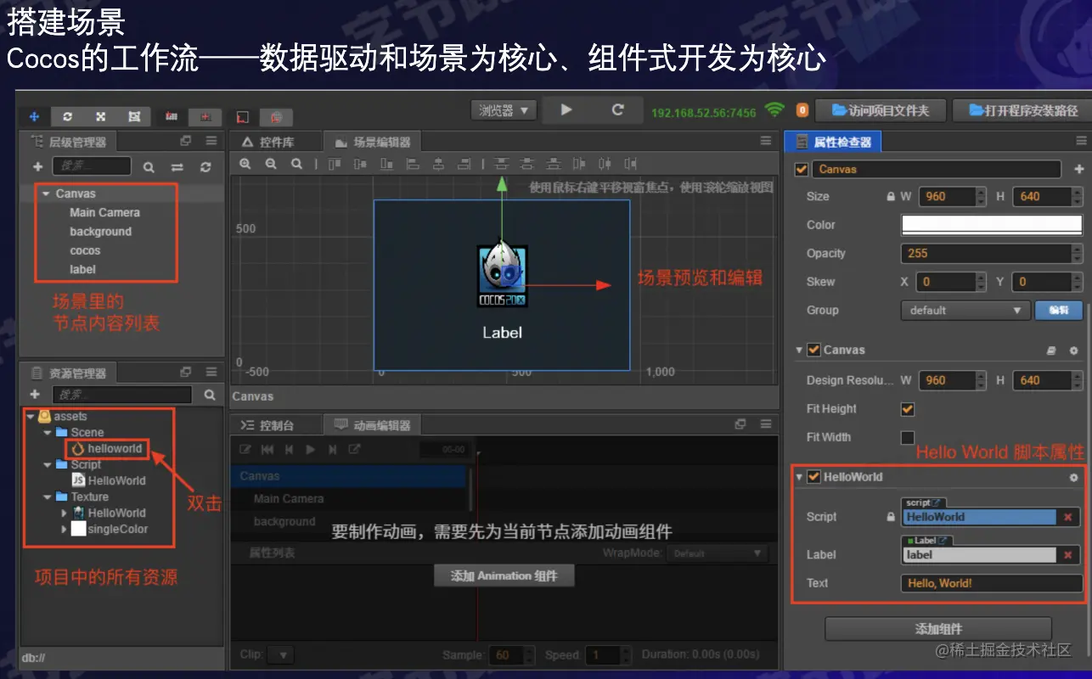This screenshot has width=1092, height=679.
Task: Click the search icon in hierarchy manager
Action: (x=149, y=166)
